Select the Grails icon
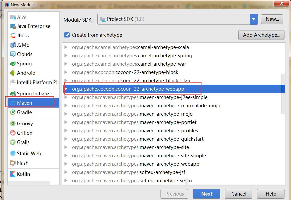291x200 pixels. pos(13,142)
